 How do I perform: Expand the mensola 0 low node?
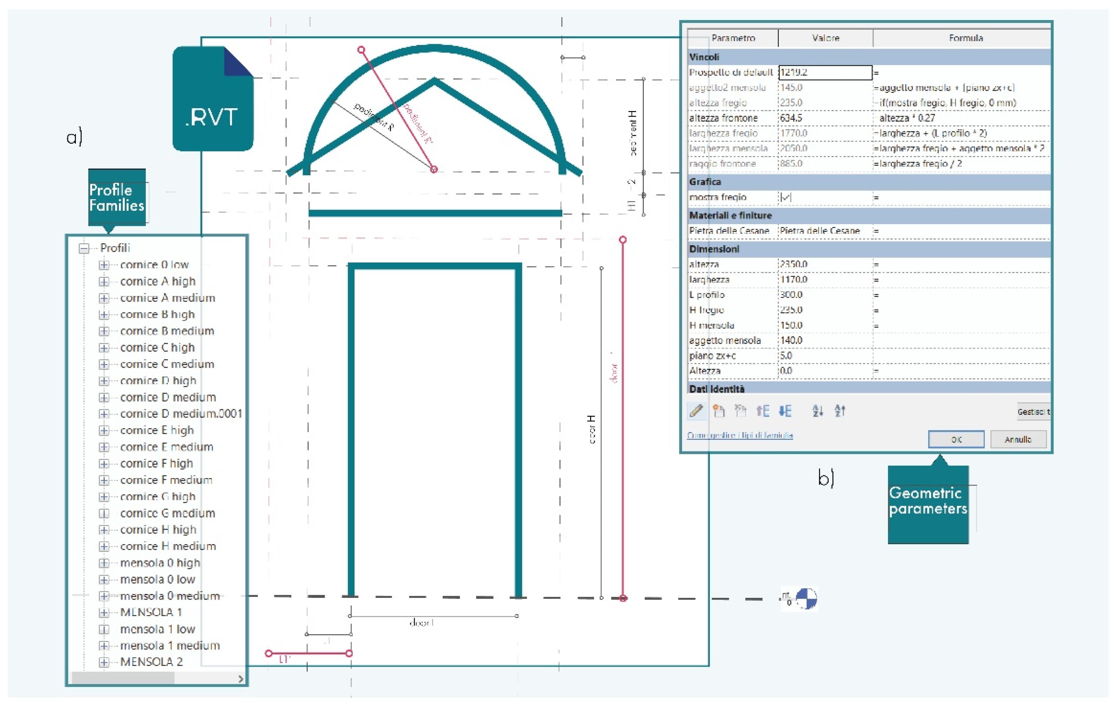pyautogui.click(x=104, y=580)
